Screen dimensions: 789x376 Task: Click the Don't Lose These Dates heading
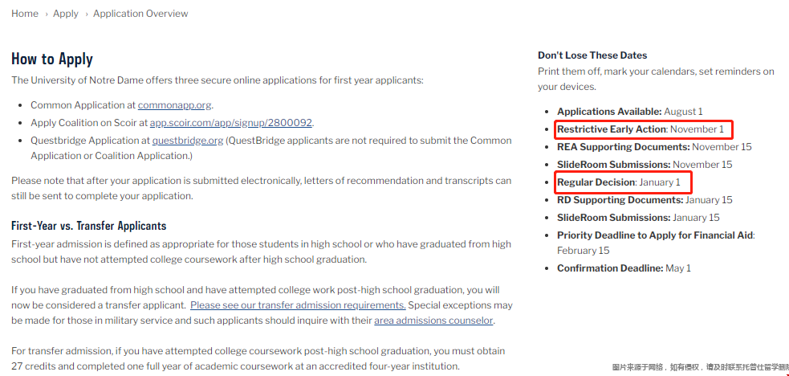click(592, 55)
